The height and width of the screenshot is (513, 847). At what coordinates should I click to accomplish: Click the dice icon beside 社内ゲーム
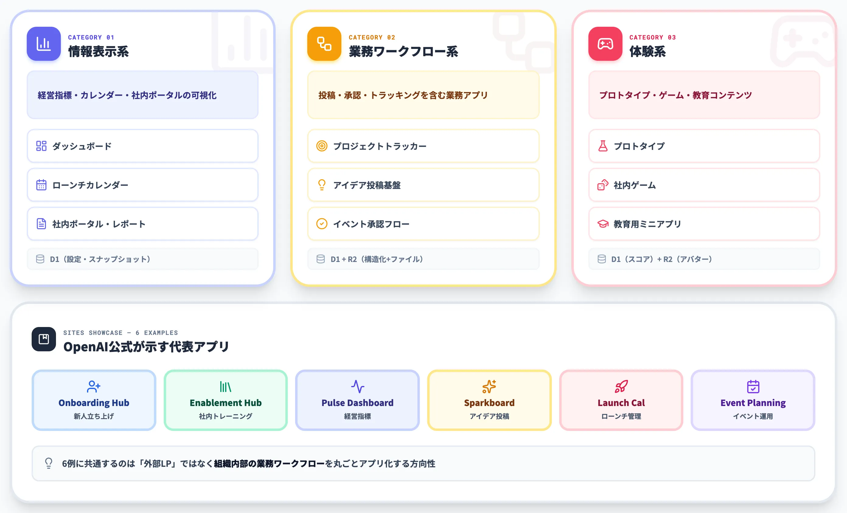pos(603,185)
